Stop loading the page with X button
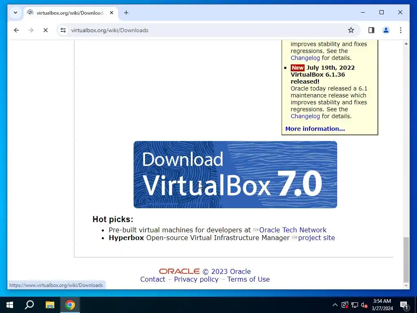 [x=46, y=30]
